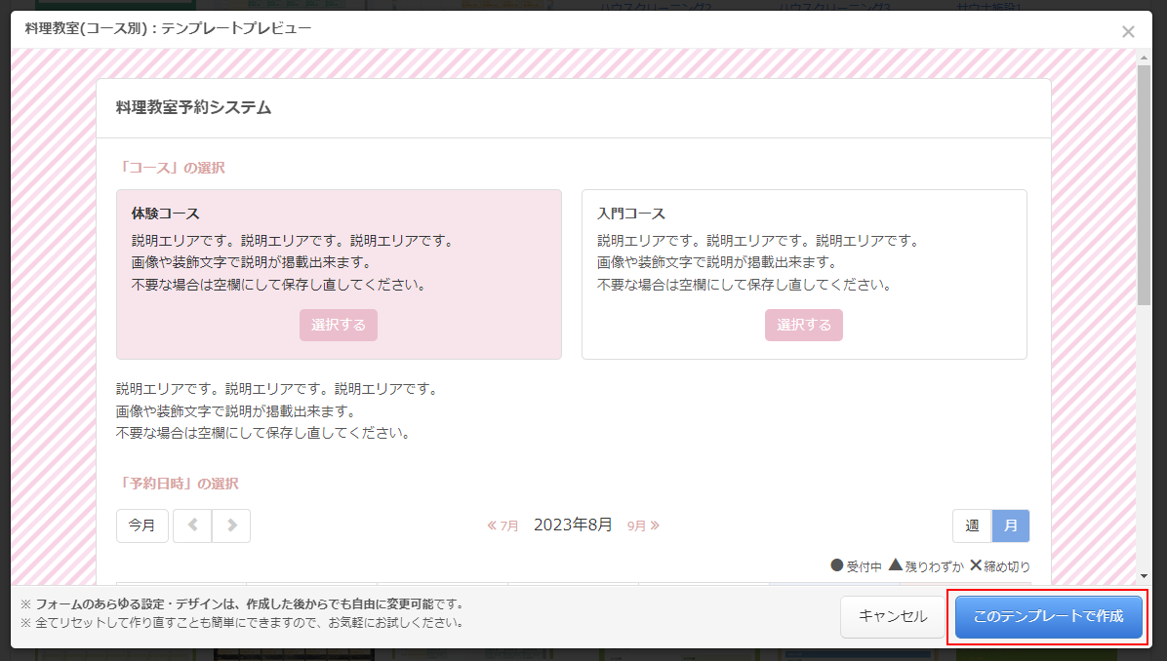
Task: Click the scrollbar down arrow
Action: [1145, 576]
